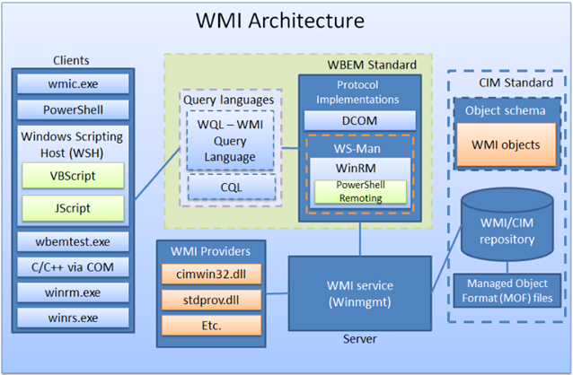This screenshot has width=573, height=375.
Task: Click the wmic.exe client box
Action: pos(73,84)
